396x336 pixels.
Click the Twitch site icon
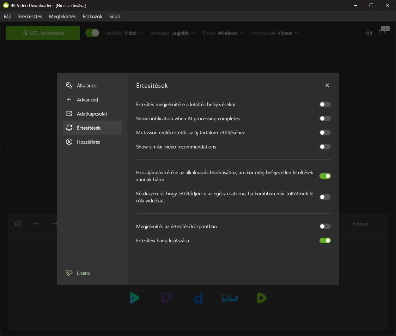tap(166, 298)
